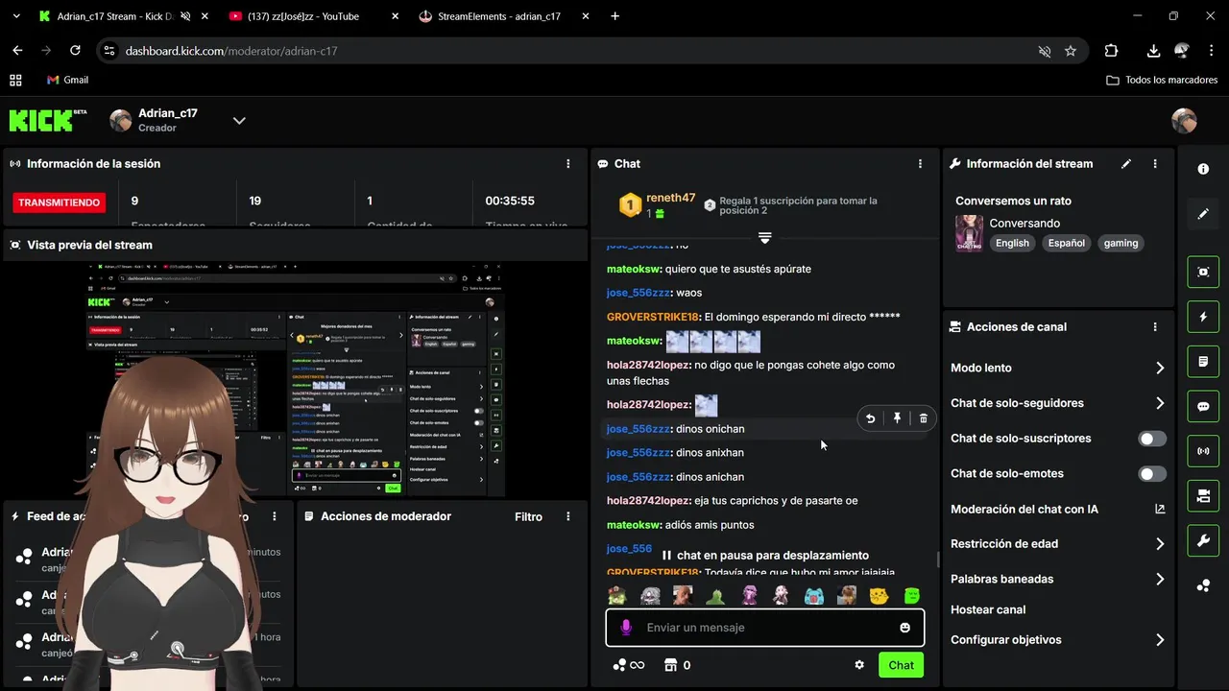This screenshot has width=1229, height=691.
Task: Click the gaming stream tag
Action: coord(1121,244)
